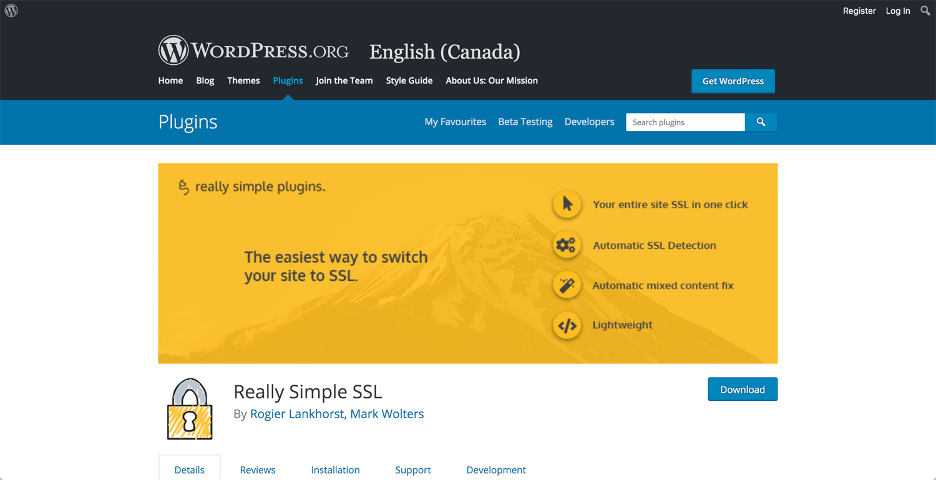Open Beta Testing link
The height and width of the screenshot is (480, 936).
pos(525,122)
